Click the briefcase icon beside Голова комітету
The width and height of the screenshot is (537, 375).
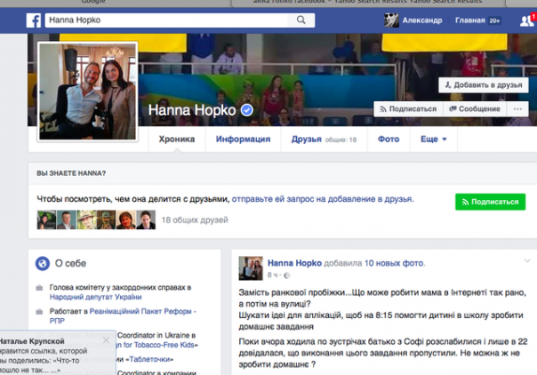39,288
